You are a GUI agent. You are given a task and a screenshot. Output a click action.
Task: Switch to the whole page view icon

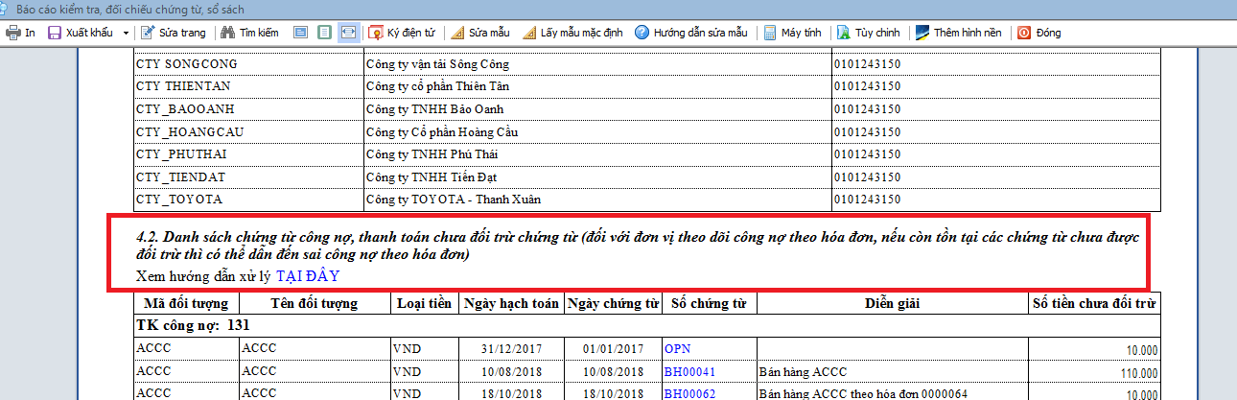(324, 33)
